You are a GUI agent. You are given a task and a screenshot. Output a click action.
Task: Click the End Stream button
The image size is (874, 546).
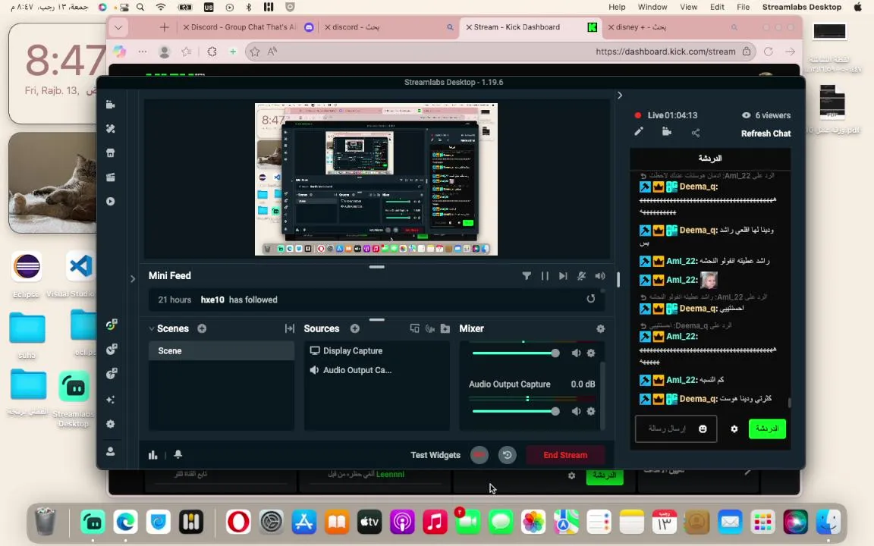tap(565, 455)
